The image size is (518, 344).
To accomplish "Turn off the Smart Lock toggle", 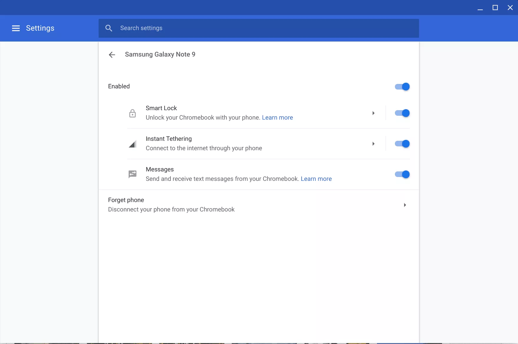I will pos(402,113).
